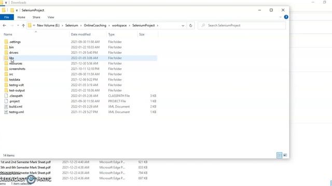Select the .settings folder icon

(x=6, y=42)
